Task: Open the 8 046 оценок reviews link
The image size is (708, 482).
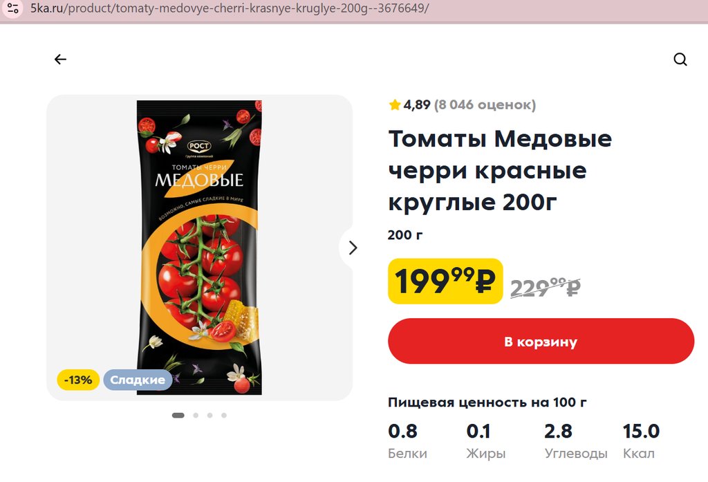Action: click(485, 105)
